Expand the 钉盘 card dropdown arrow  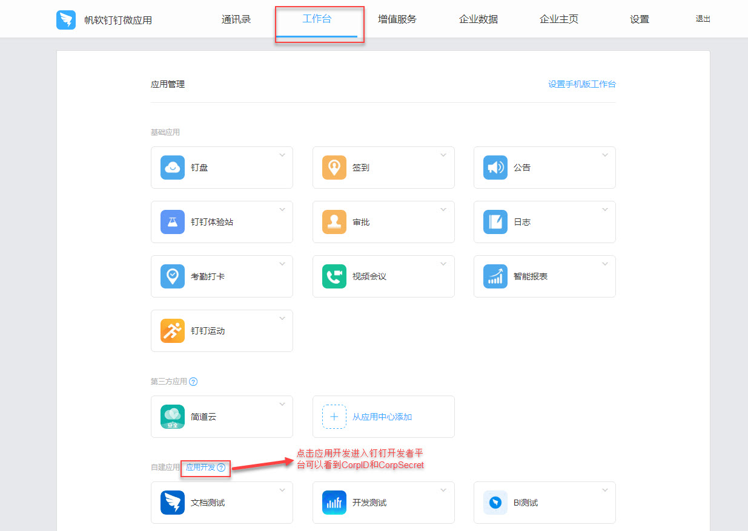pos(282,155)
